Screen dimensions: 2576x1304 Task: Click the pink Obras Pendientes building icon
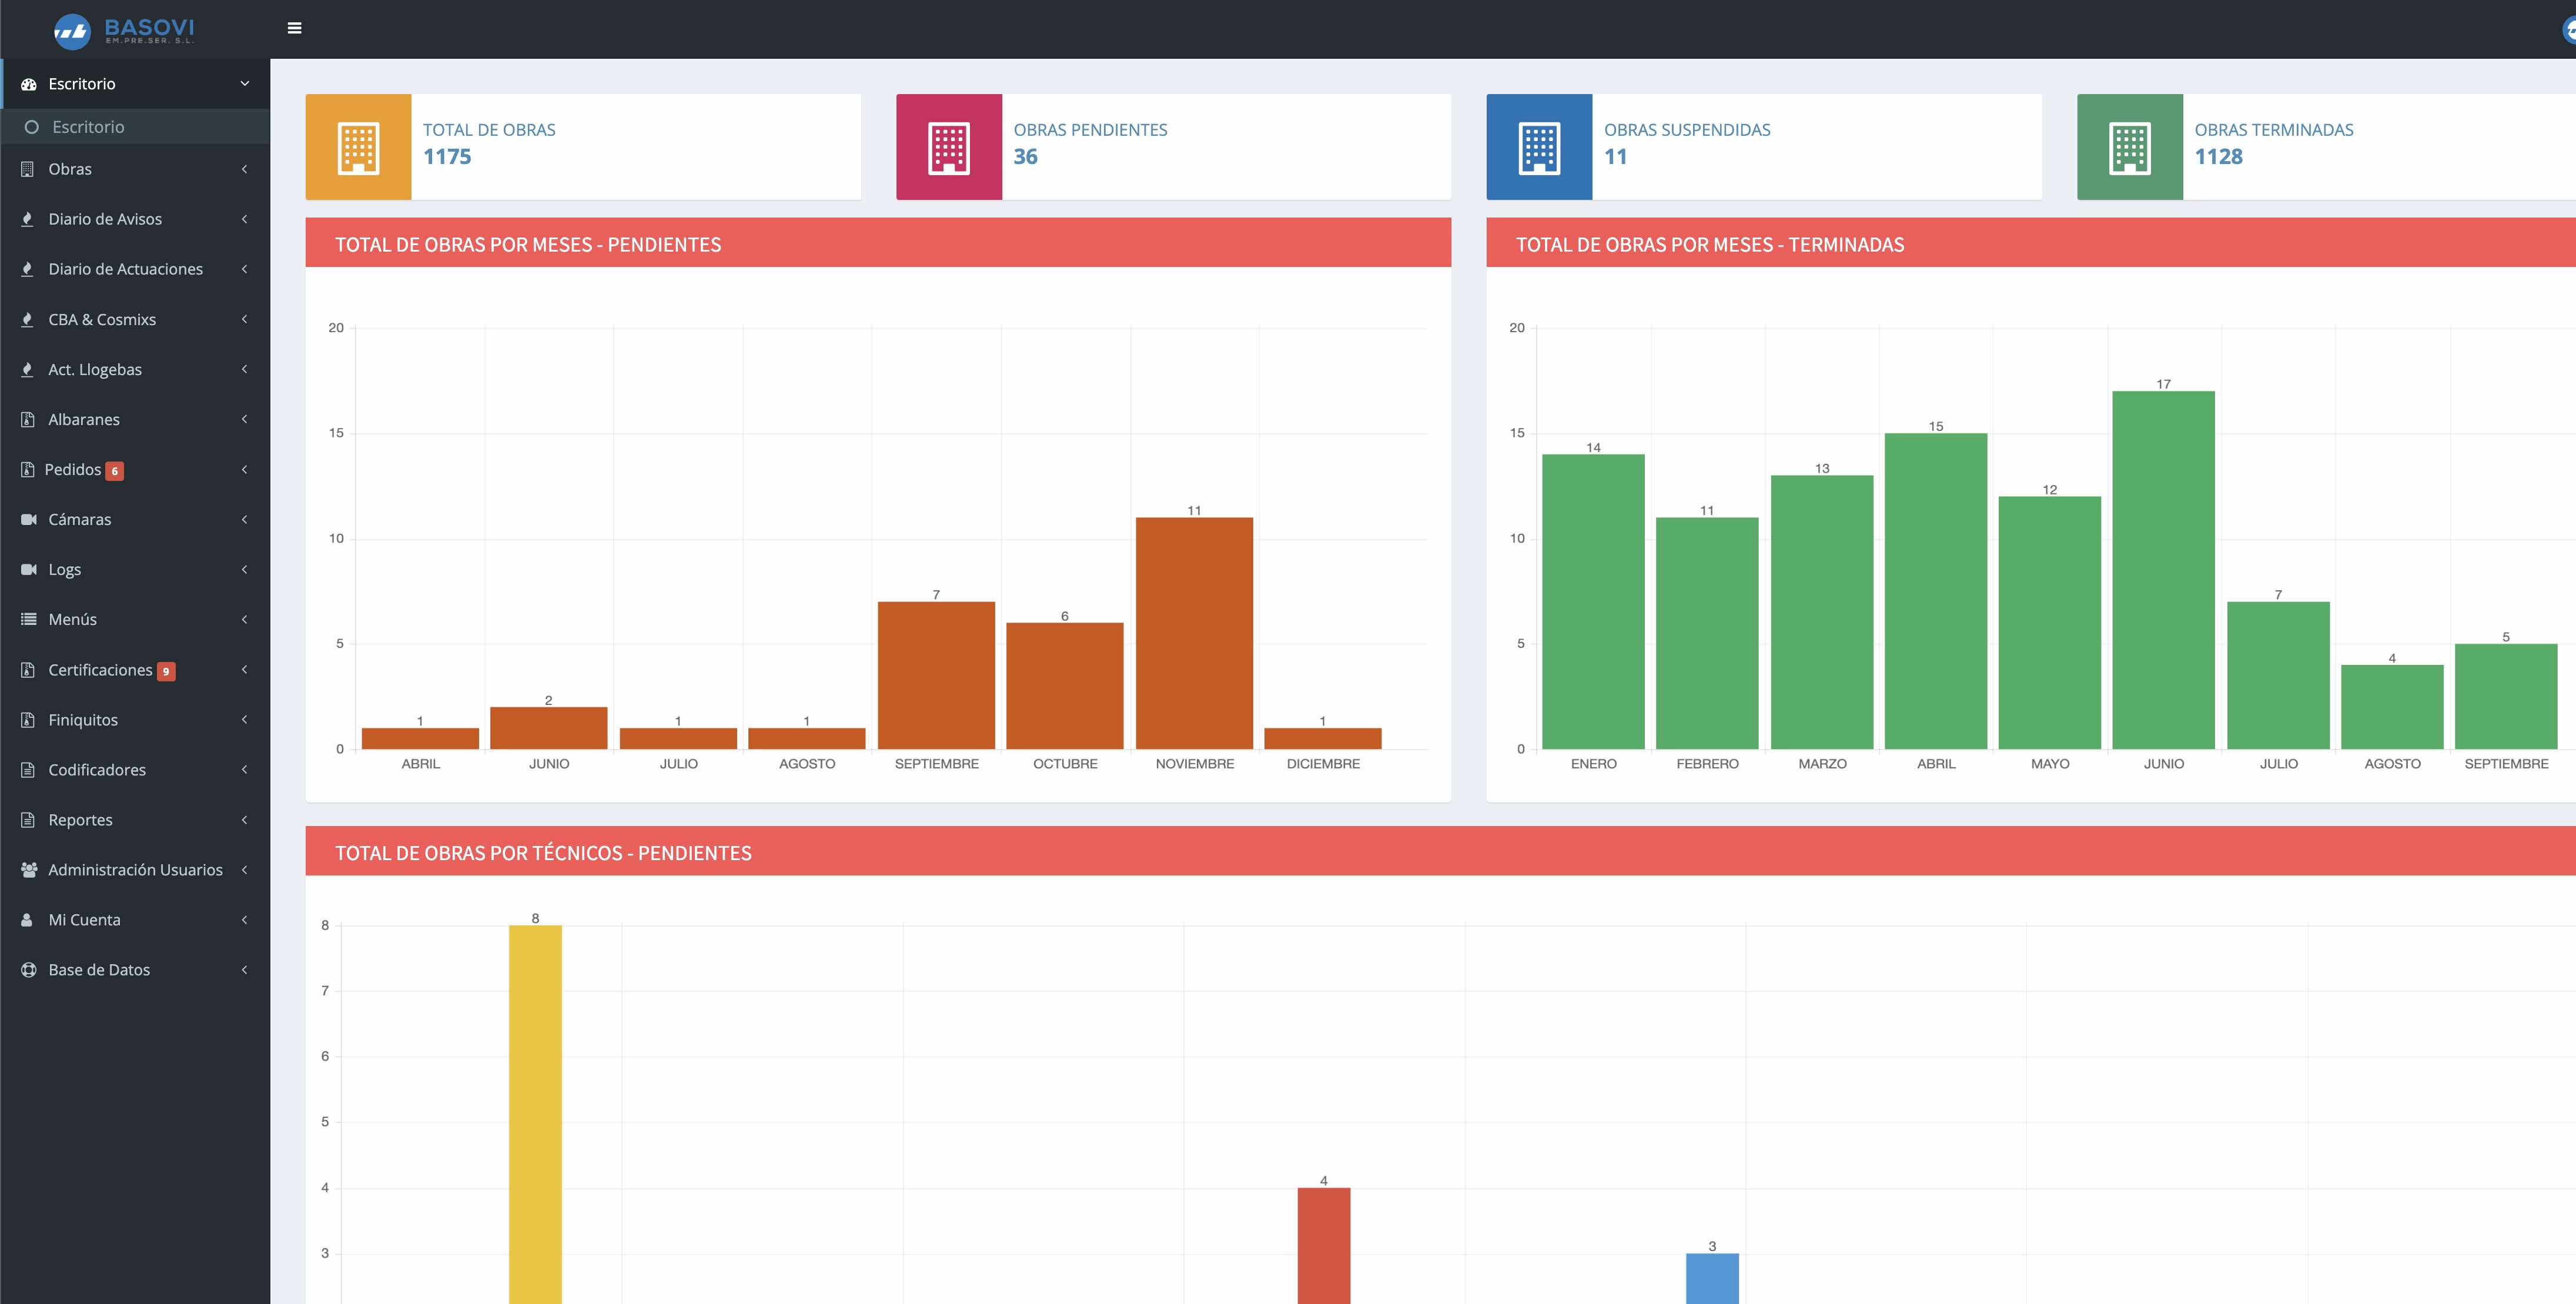coord(948,148)
